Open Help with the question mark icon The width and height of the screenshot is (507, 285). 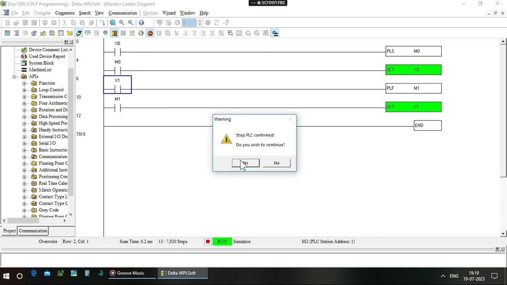point(141,23)
